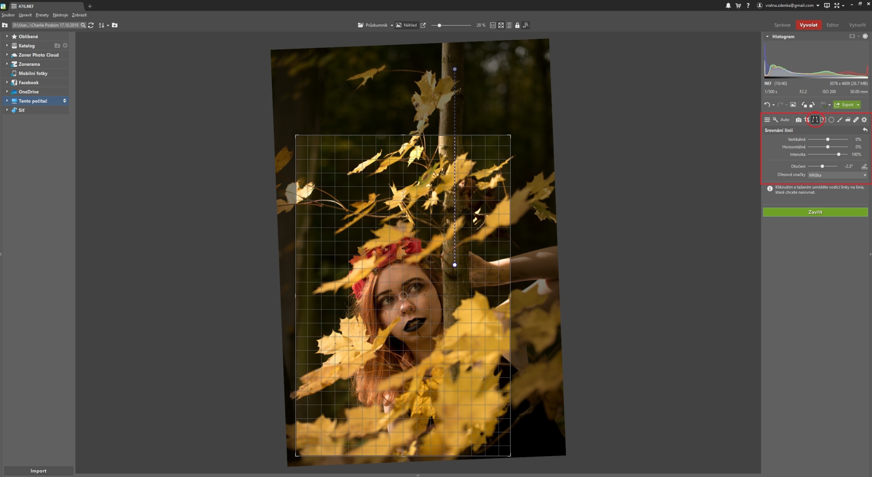Open the Export options dropdown arrow
The width and height of the screenshot is (872, 477).
tap(858, 105)
